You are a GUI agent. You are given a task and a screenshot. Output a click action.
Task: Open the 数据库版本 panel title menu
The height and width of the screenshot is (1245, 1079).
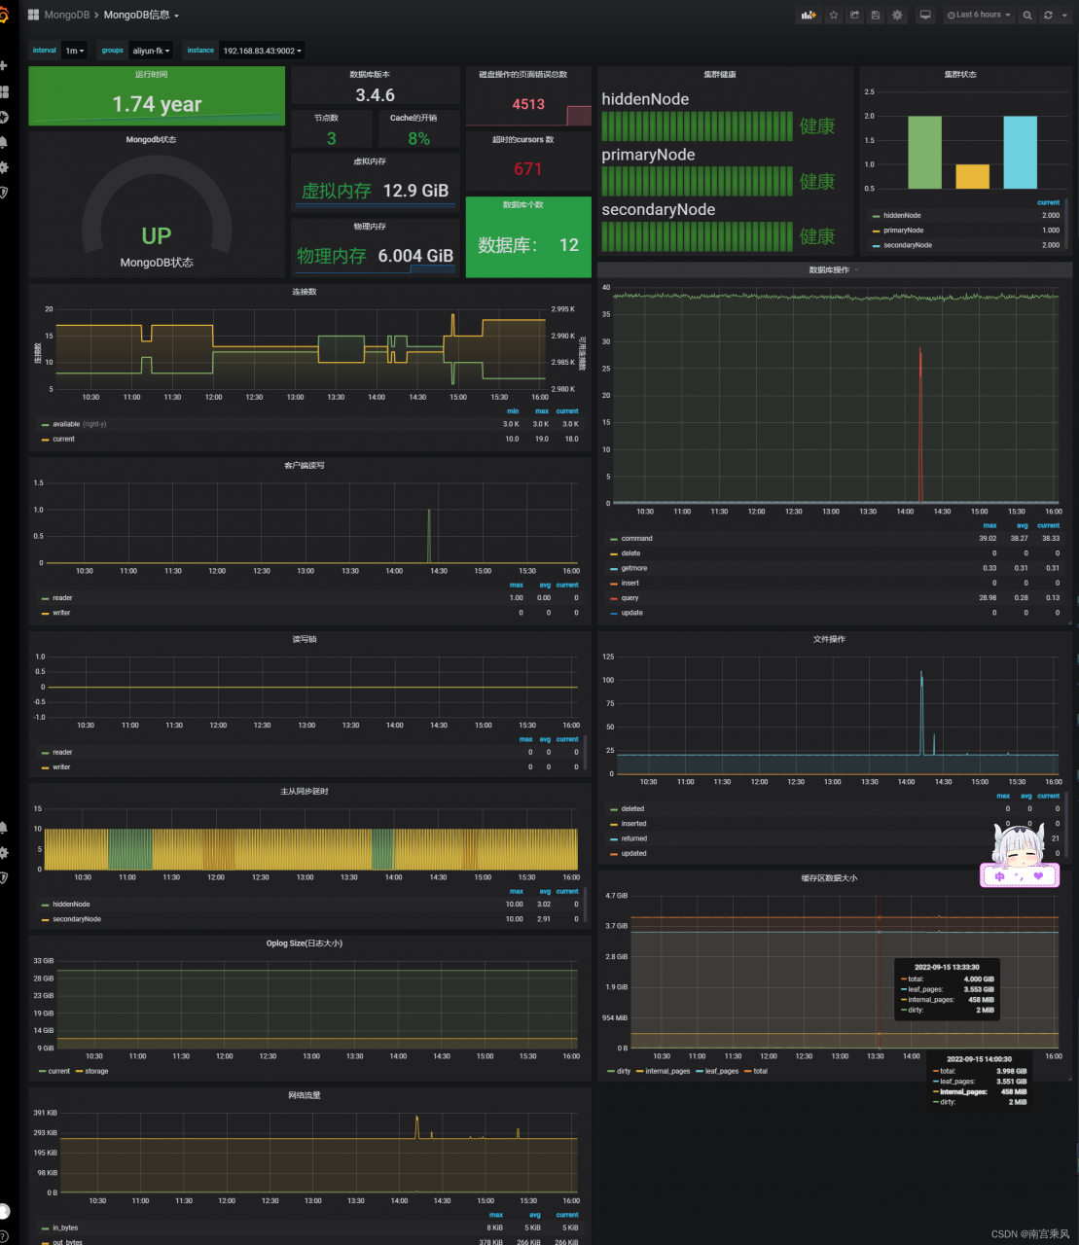click(370, 74)
